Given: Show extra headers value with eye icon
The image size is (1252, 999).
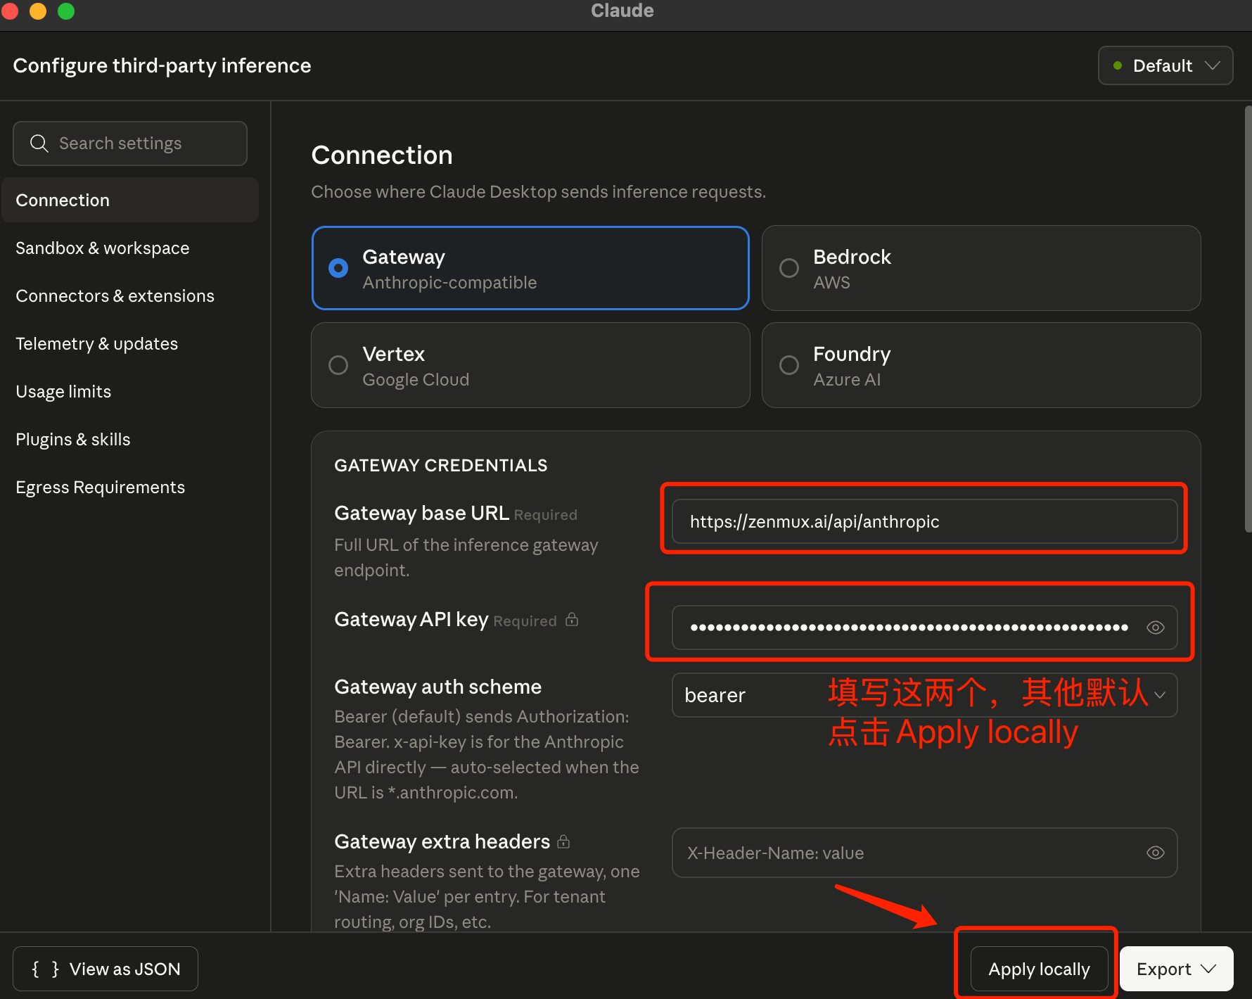Looking at the screenshot, I should (1155, 853).
